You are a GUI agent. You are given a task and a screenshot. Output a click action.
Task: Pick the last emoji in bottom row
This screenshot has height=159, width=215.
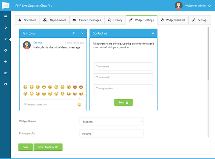click(x=81, y=94)
